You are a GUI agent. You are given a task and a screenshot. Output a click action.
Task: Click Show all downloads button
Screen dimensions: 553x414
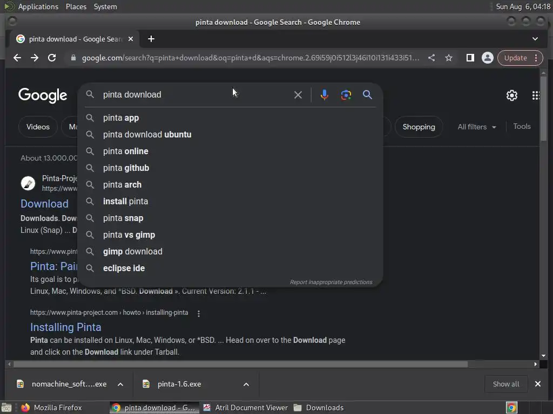(x=505, y=384)
